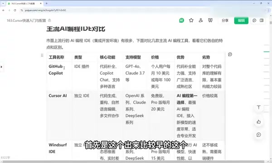Reload the page with refresh button
This screenshot has height=163, width=272.
15,10
